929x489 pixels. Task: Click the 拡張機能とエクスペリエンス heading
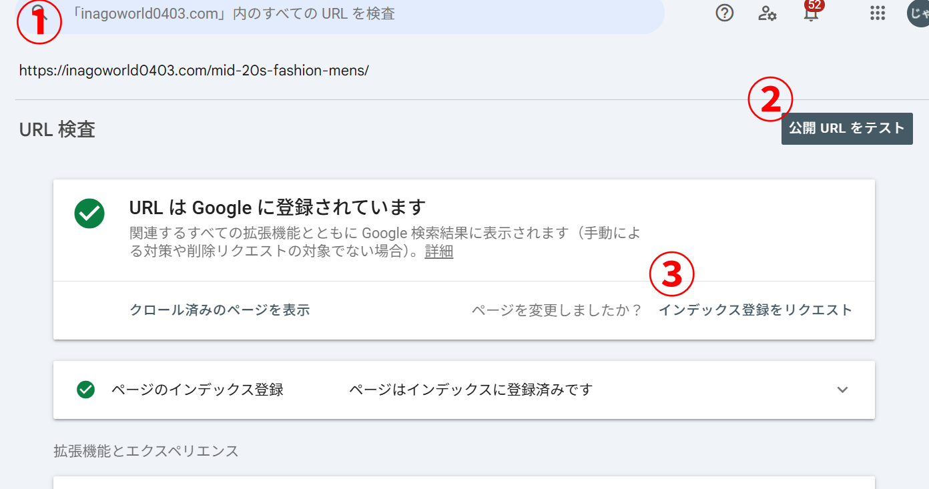[146, 451]
